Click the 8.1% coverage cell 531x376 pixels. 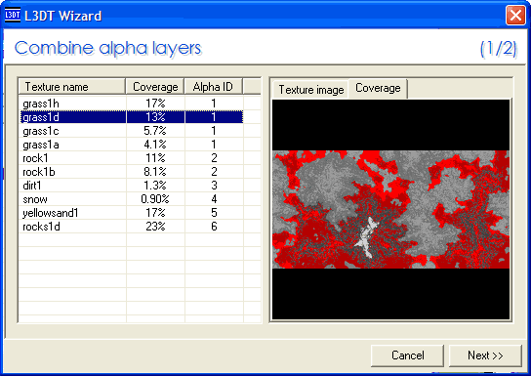155,172
